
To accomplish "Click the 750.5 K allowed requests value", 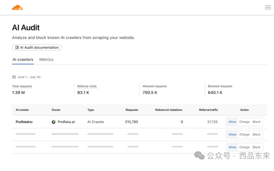I will tap(150, 93).
